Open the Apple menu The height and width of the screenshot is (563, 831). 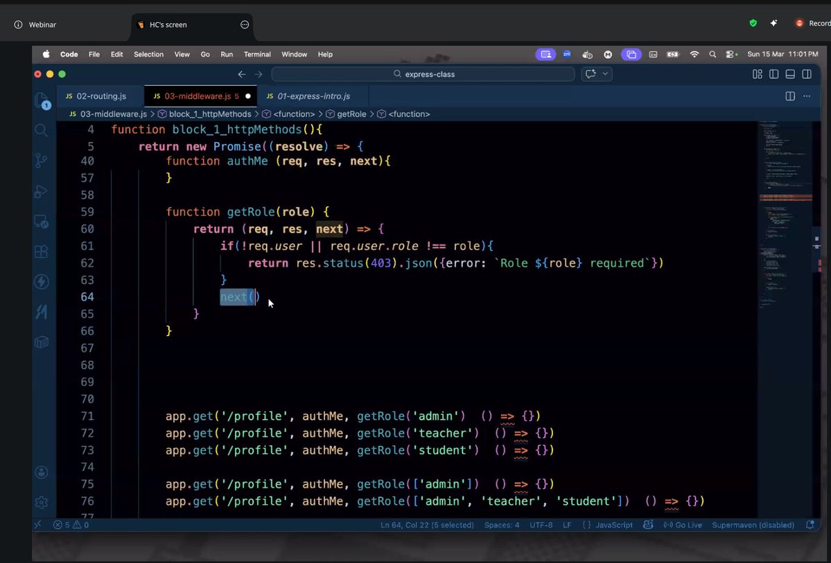click(x=46, y=54)
